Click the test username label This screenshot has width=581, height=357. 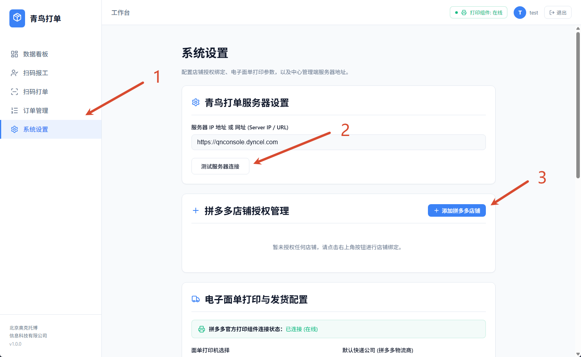tap(534, 13)
